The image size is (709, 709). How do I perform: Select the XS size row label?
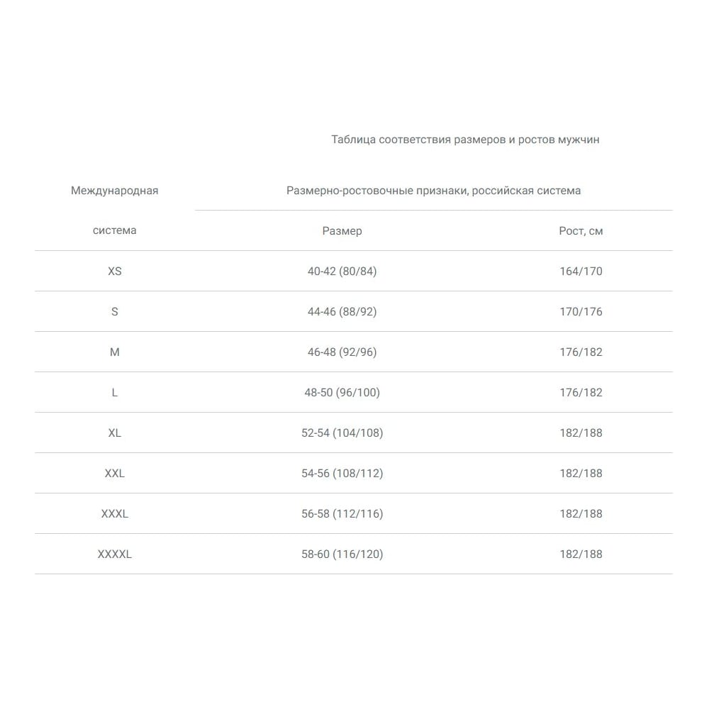coord(114,272)
